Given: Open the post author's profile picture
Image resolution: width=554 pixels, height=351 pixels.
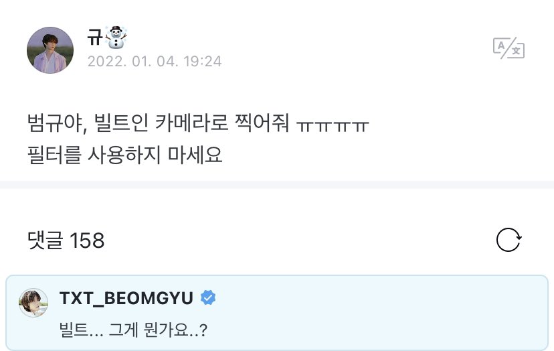Looking at the screenshot, I should pyautogui.click(x=50, y=50).
